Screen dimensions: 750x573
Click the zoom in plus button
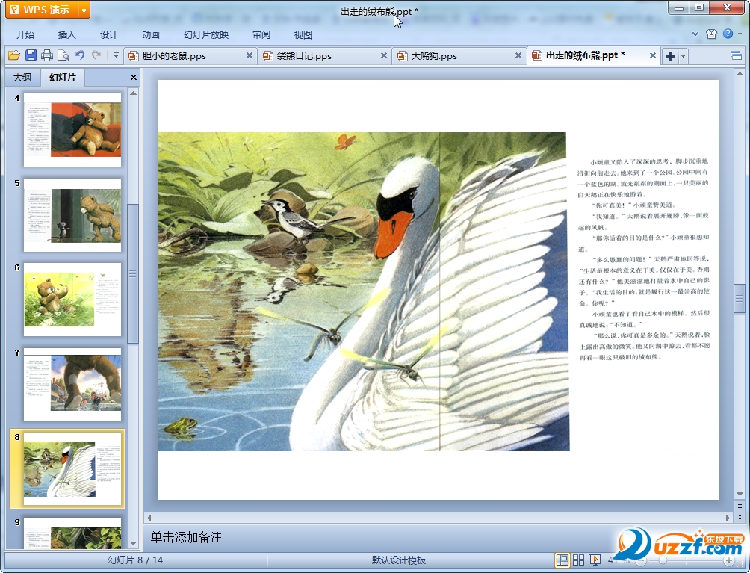click(x=729, y=560)
